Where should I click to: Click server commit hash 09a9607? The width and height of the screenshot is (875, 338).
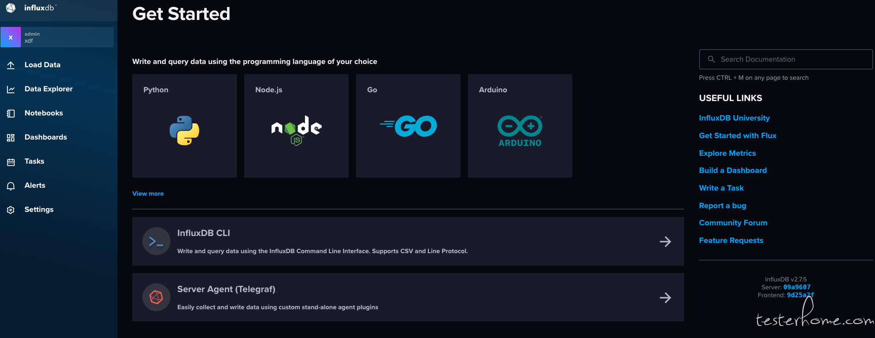(797, 287)
